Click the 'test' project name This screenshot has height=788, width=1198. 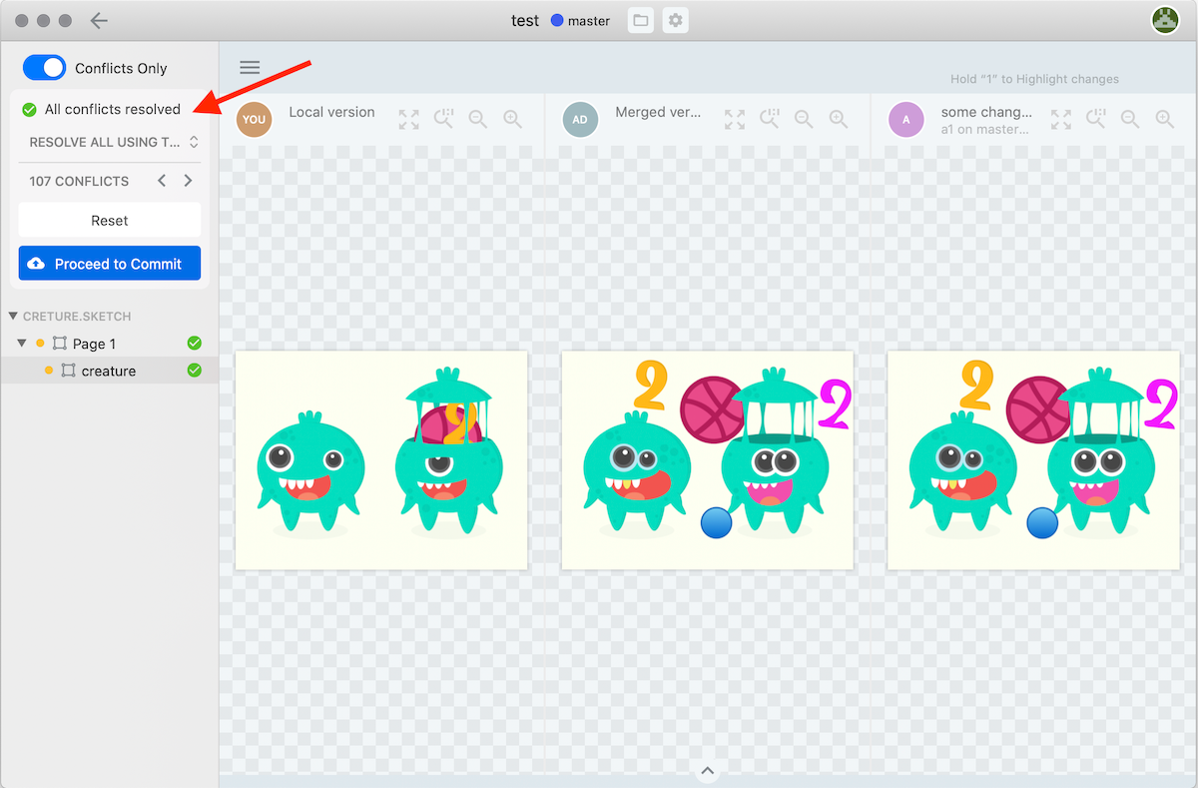pyautogui.click(x=525, y=20)
